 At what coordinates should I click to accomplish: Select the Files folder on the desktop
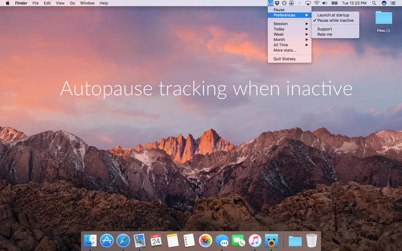click(384, 22)
